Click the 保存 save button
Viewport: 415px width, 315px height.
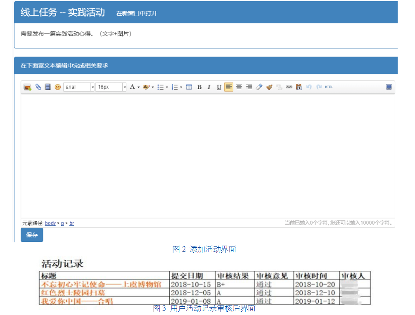coord(32,235)
